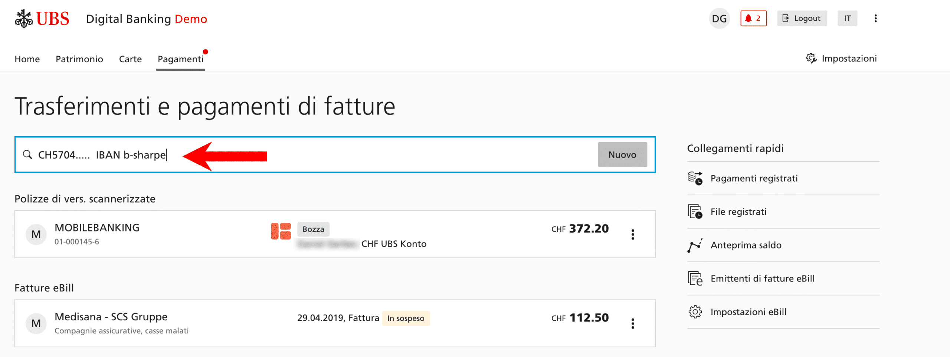The height and width of the screenshot is (357, 950).
Task: Click the Digital Banking Demo title
Action: [x=147, y=19]
